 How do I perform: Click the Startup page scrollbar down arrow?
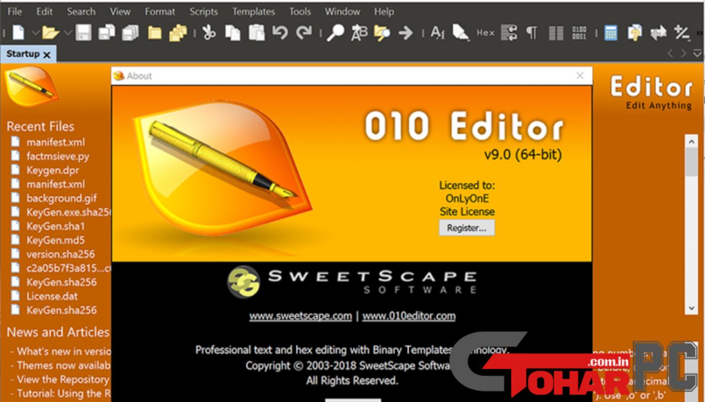pyautogui.click(x=691, y=308)
